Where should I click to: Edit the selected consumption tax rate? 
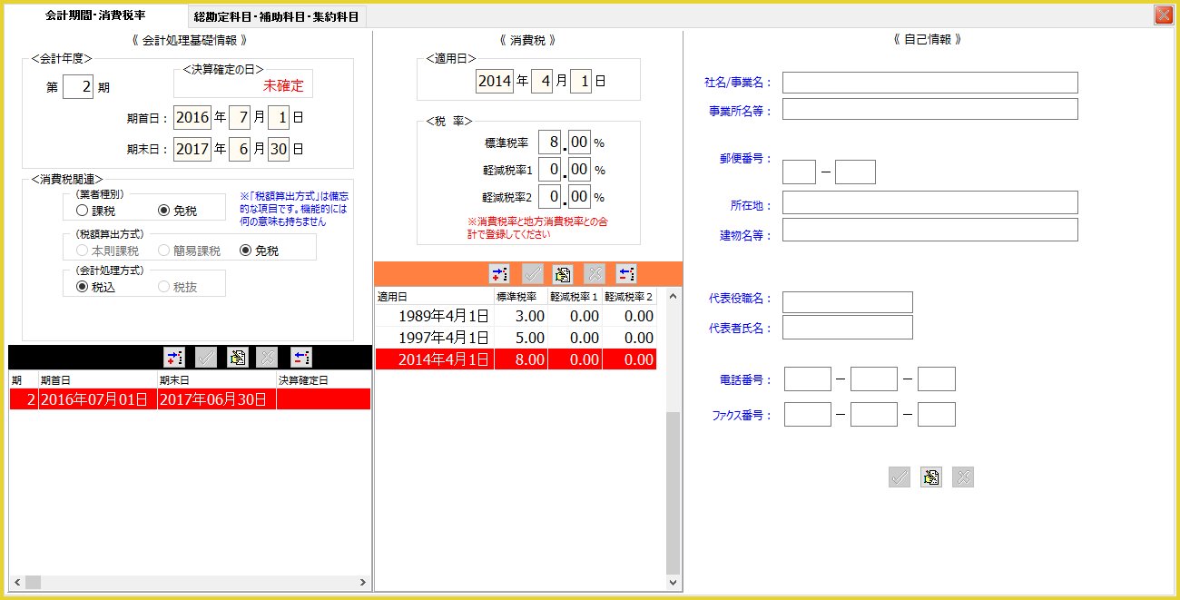click(x=563, y=274)
